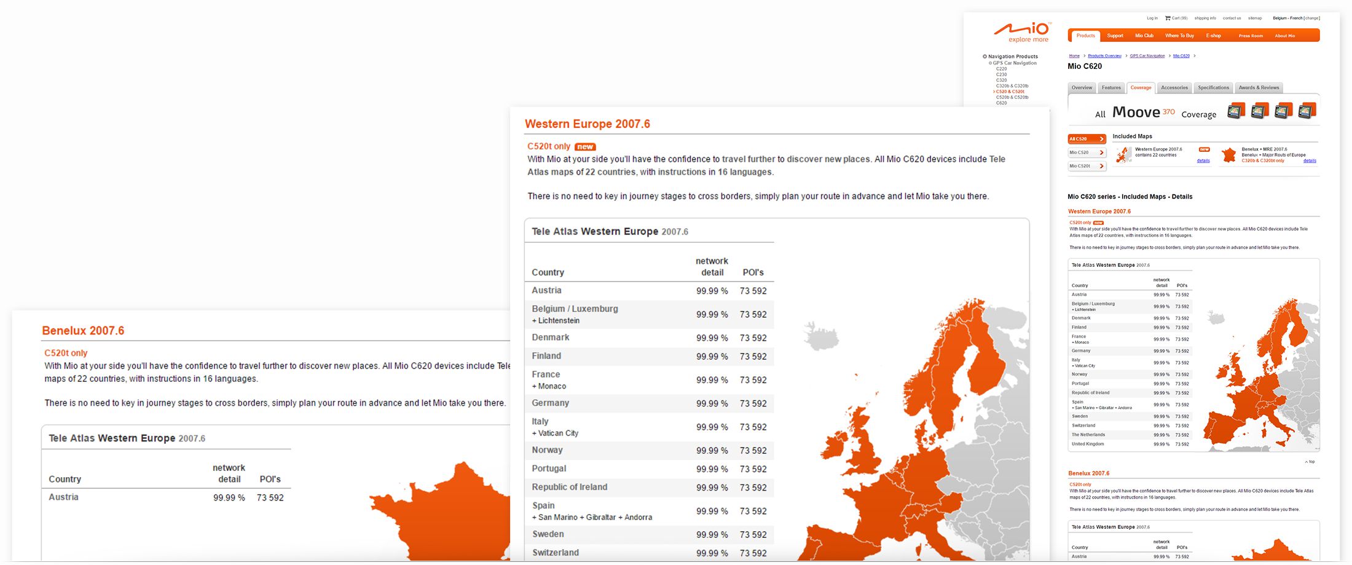This screenshot has width=1352, height=565.
Task: Open details link for Benelux + MRE 2007.6
Action: pyautogui.click(x=1310, y=160)
